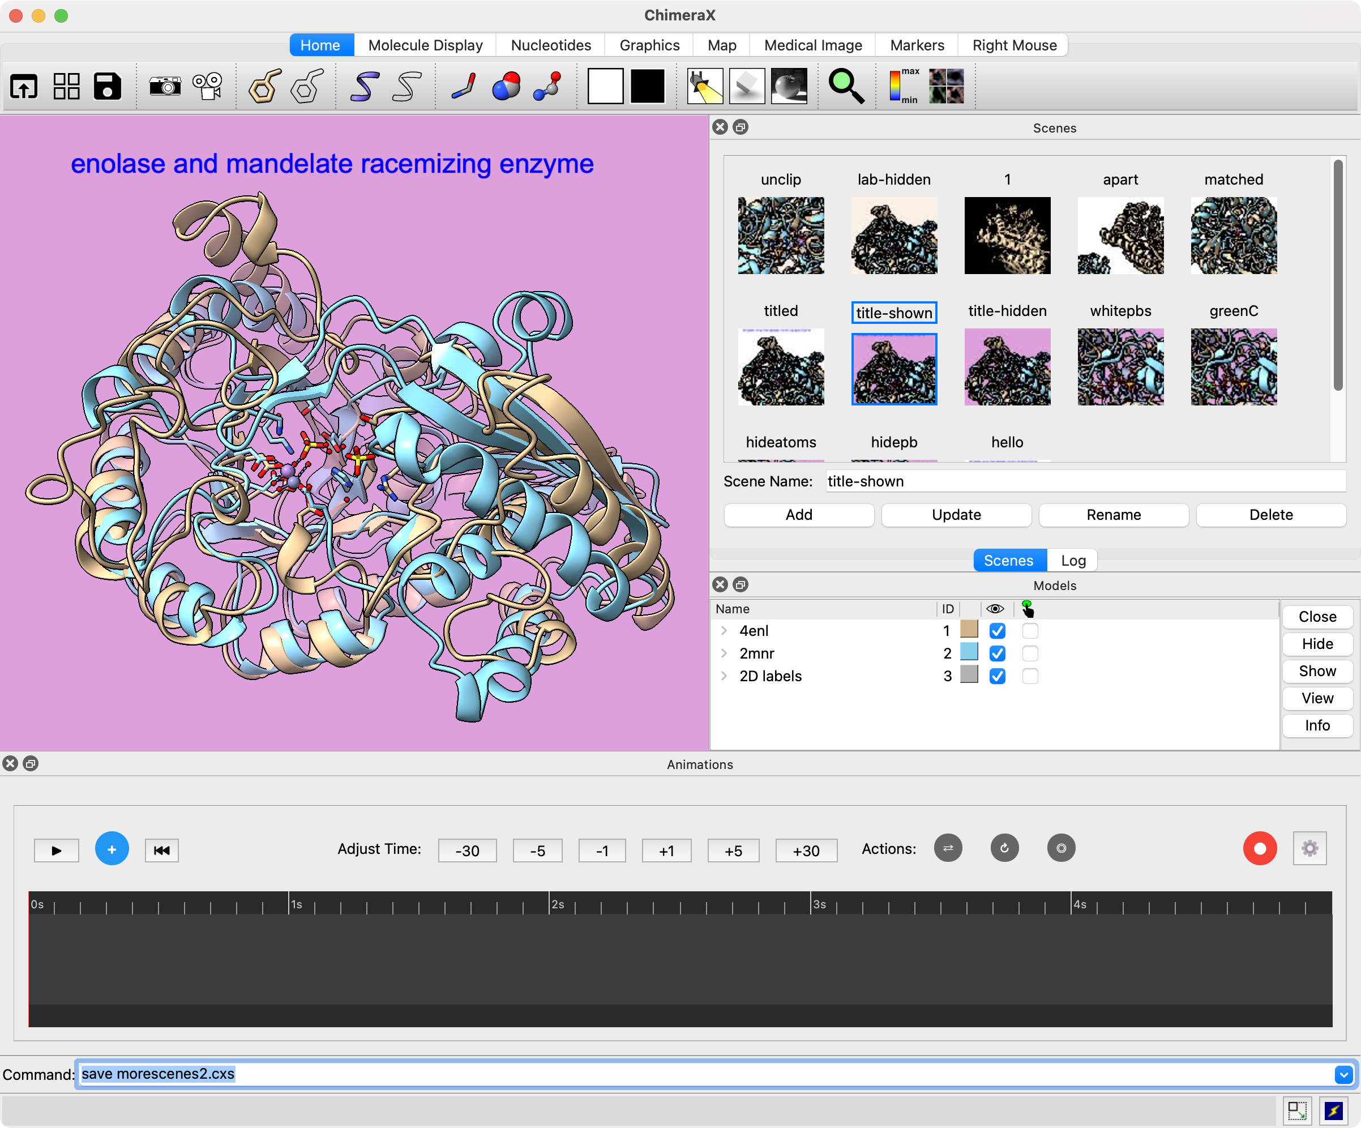Viewport: 1361px width, 1128px height.
Task: Select the sphere atom style icon
Action: [506, 86]
